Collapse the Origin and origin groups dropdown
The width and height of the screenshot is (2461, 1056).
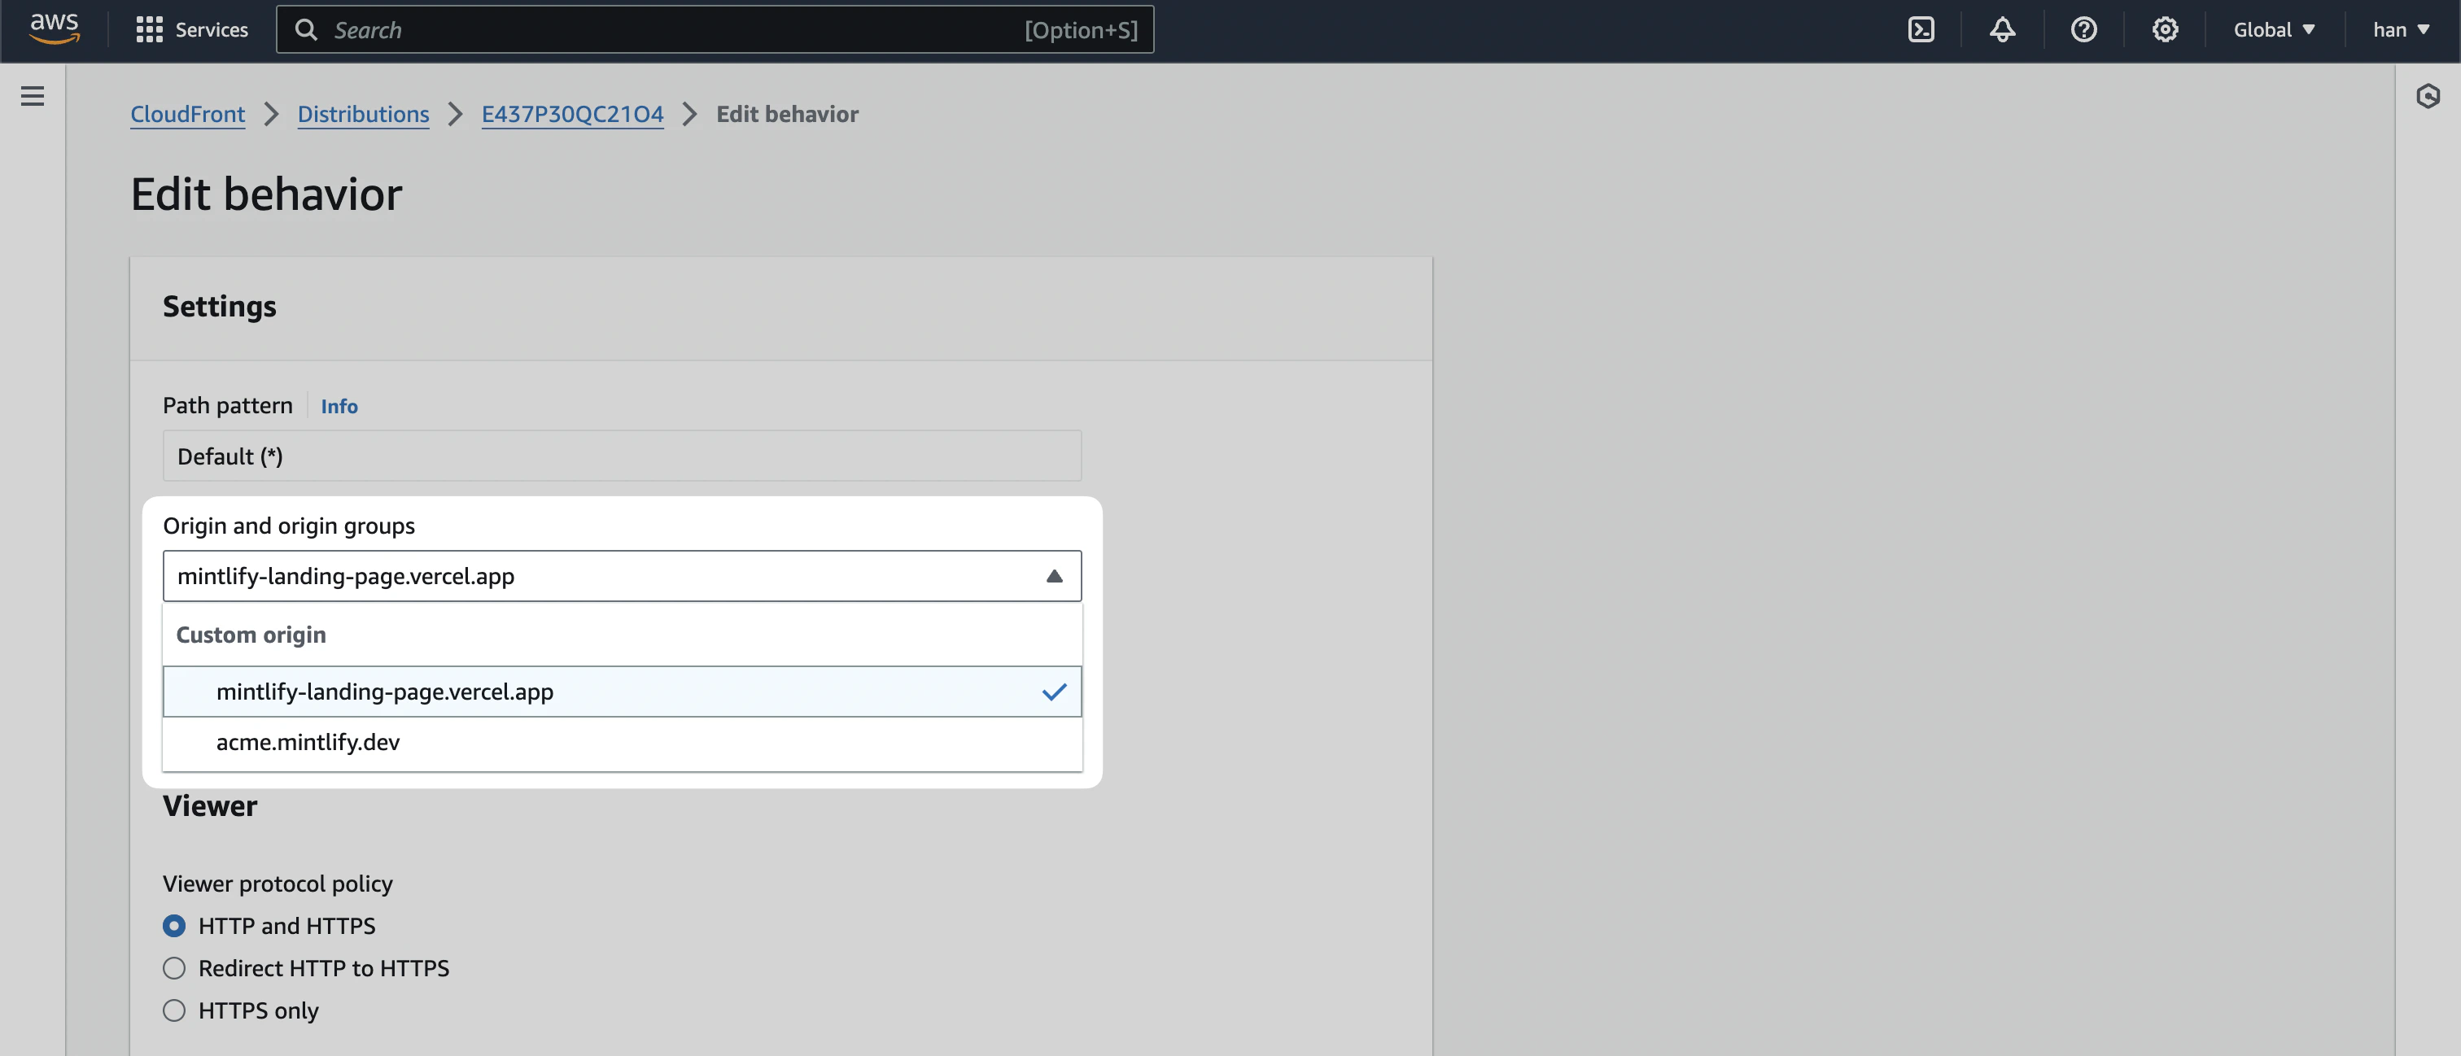[x=1055, y=576]
